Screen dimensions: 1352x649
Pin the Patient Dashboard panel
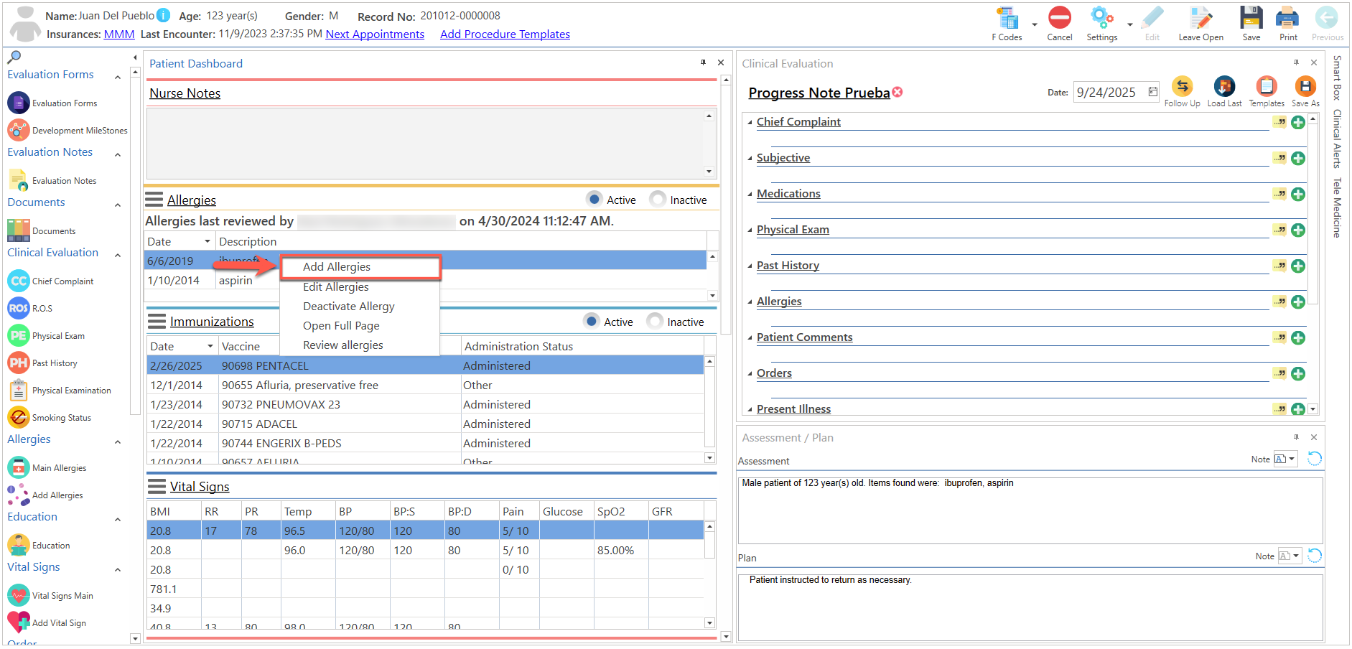[x=703, y=62]
